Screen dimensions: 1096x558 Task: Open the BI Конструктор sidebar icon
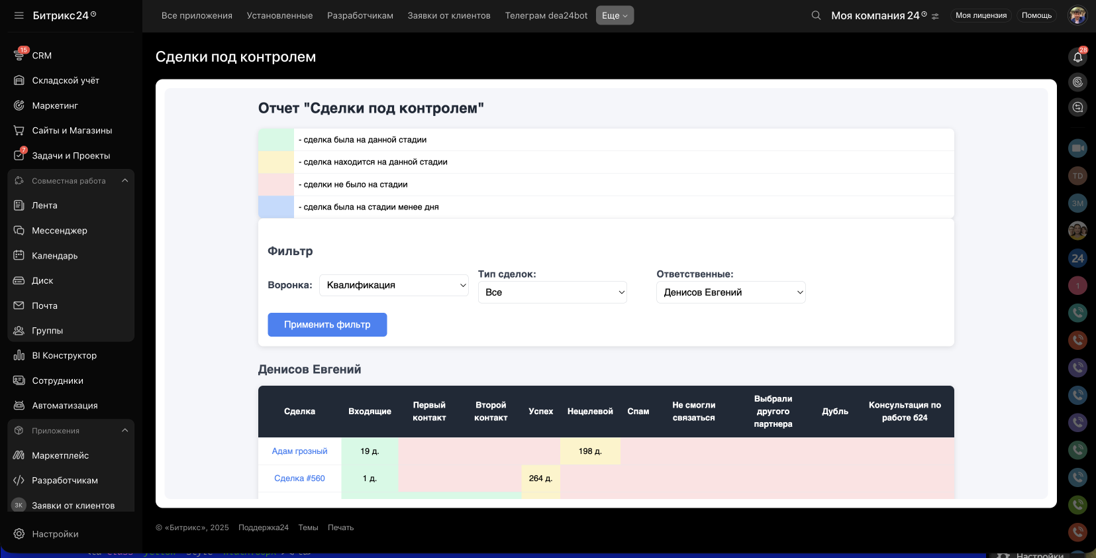pos(19,355)
